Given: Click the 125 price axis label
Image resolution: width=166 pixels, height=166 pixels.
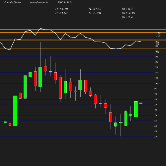Looking at the screenshot, I should (x=156, y=57).
